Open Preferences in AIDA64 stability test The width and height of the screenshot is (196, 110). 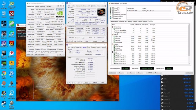click(x=158, y=73)
